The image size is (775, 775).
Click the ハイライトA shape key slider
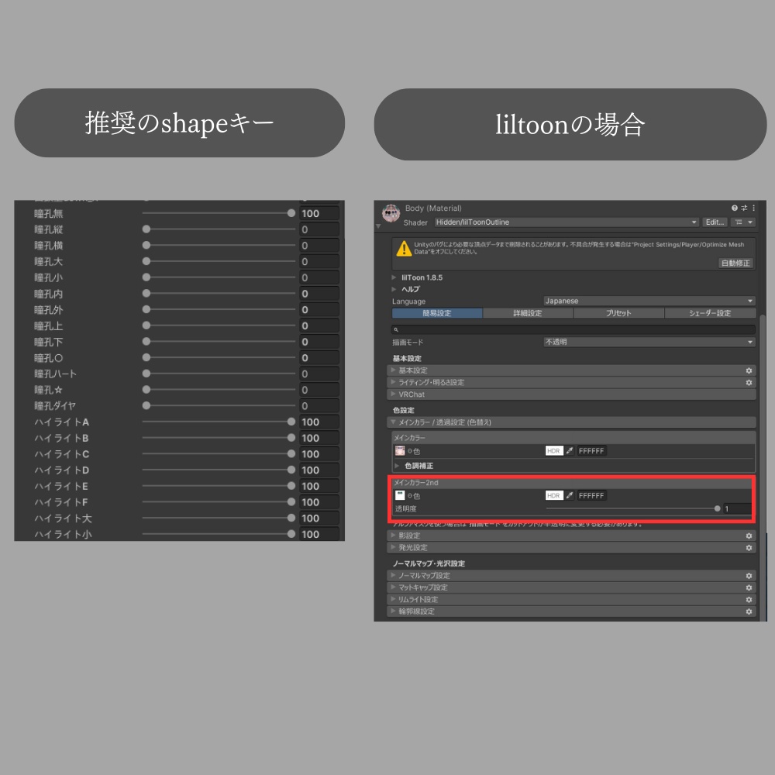click(219, 422)
